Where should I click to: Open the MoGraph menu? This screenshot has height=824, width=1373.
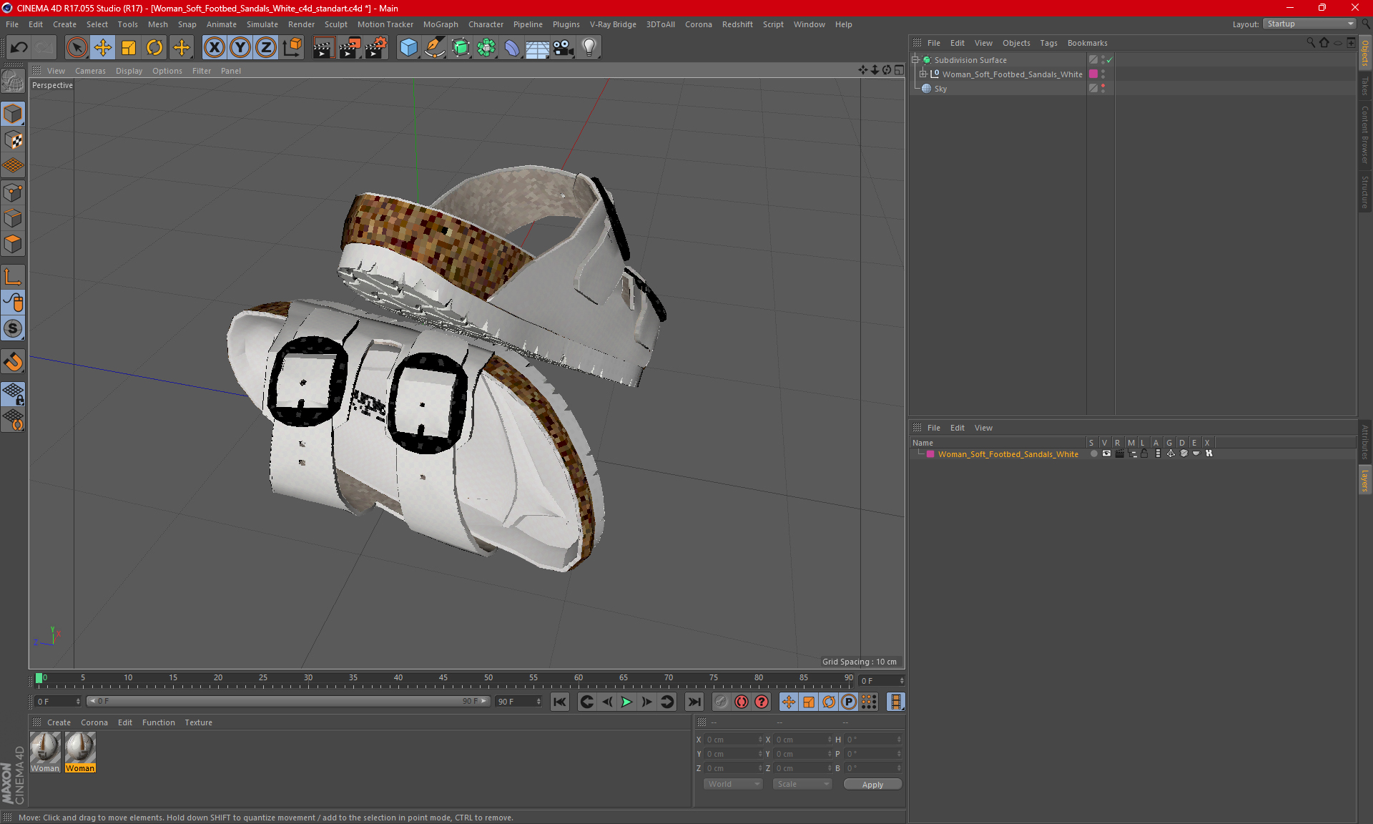point(441,24)
